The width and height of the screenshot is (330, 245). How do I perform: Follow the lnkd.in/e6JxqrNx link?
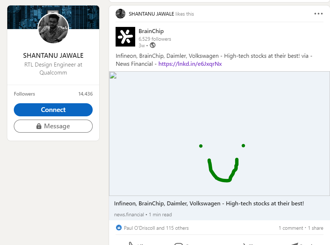190,64
